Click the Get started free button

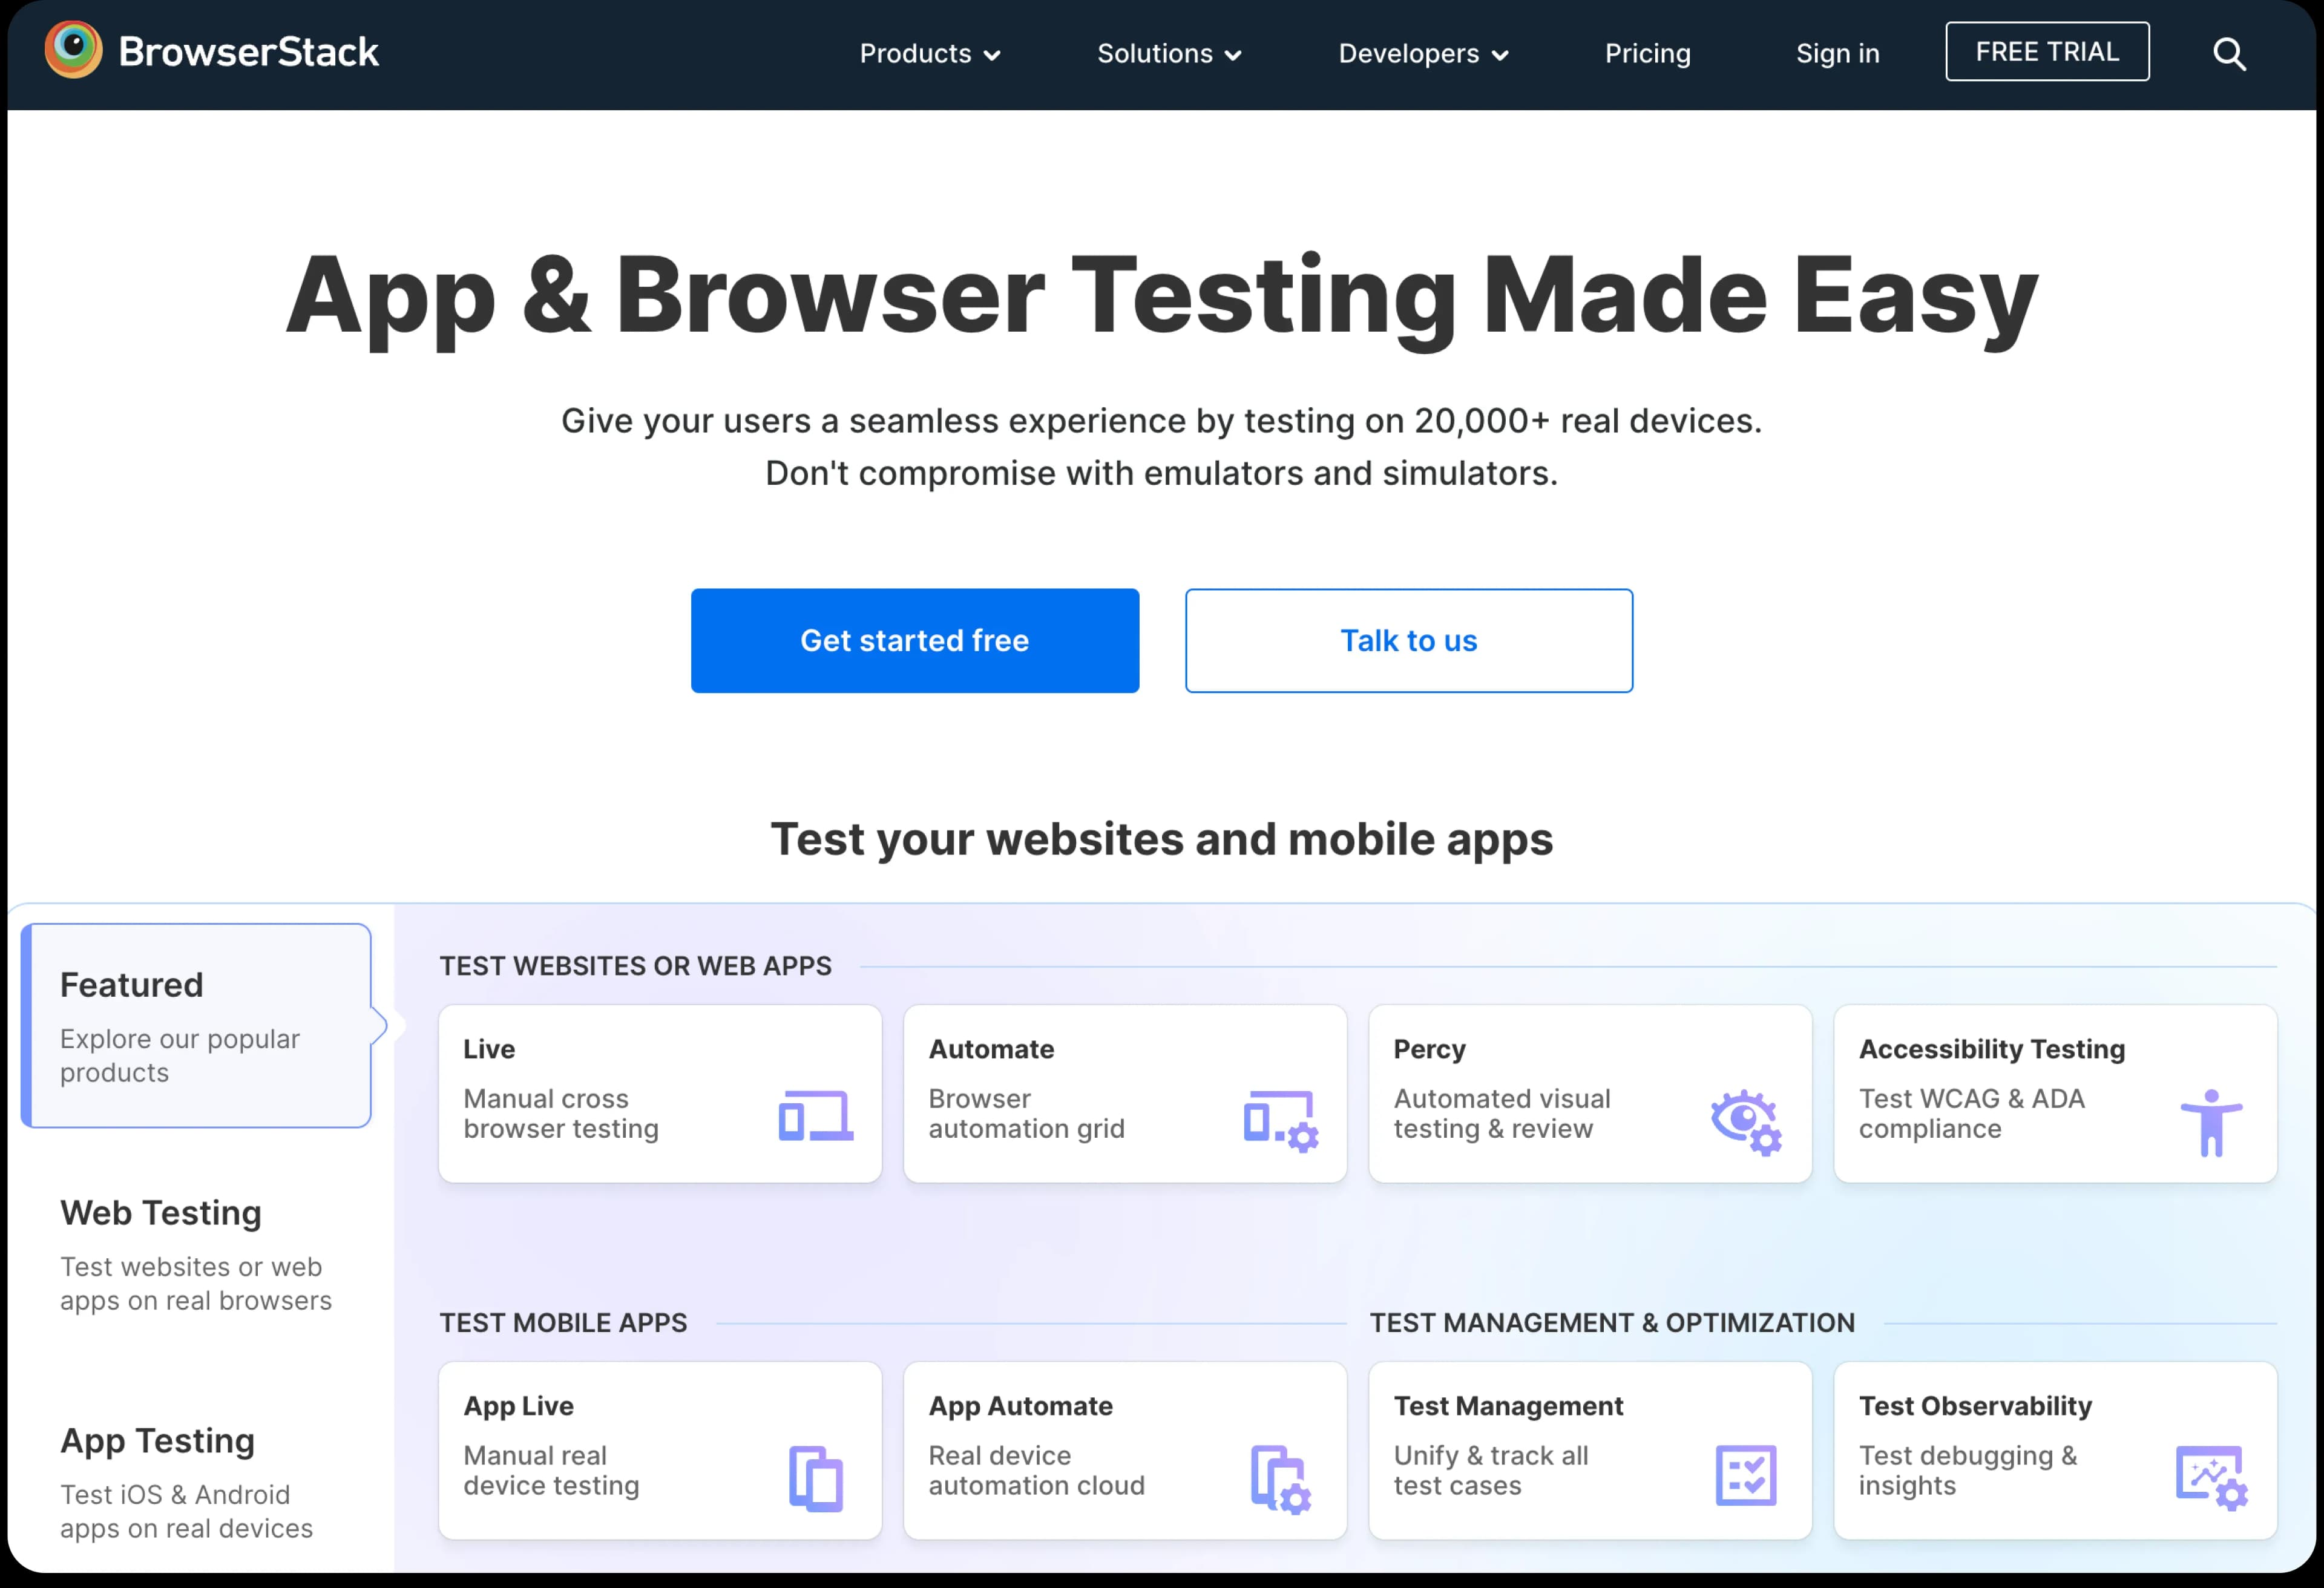[x=914, y=640]
